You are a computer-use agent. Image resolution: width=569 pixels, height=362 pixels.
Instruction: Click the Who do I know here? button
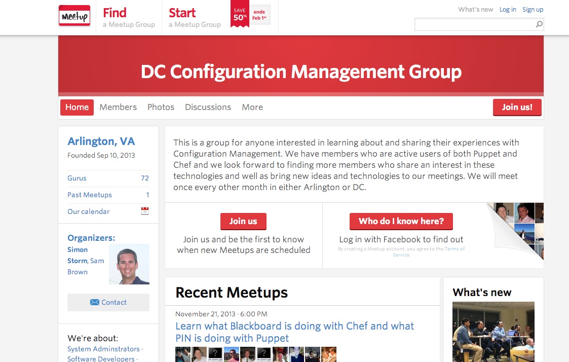401,222
